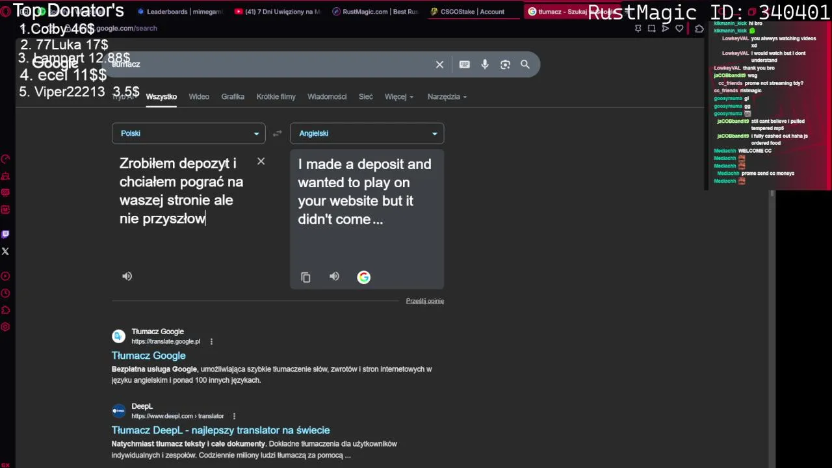Focus the Google search input field

click(x=270, y=64)
